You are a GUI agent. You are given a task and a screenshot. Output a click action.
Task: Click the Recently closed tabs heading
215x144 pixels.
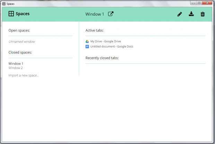coord(102,58)
